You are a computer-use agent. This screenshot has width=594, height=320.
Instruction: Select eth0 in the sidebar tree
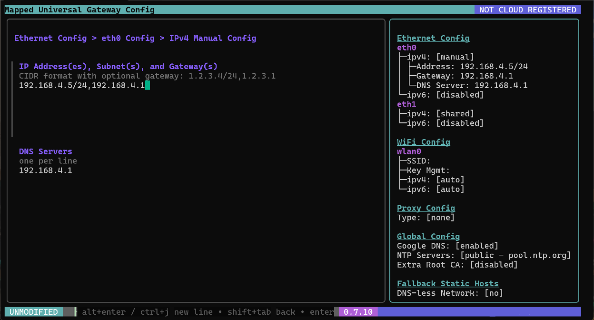(x=406, y=48)
